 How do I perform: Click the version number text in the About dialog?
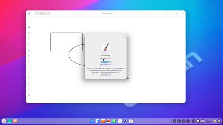(x=106, y=58)
